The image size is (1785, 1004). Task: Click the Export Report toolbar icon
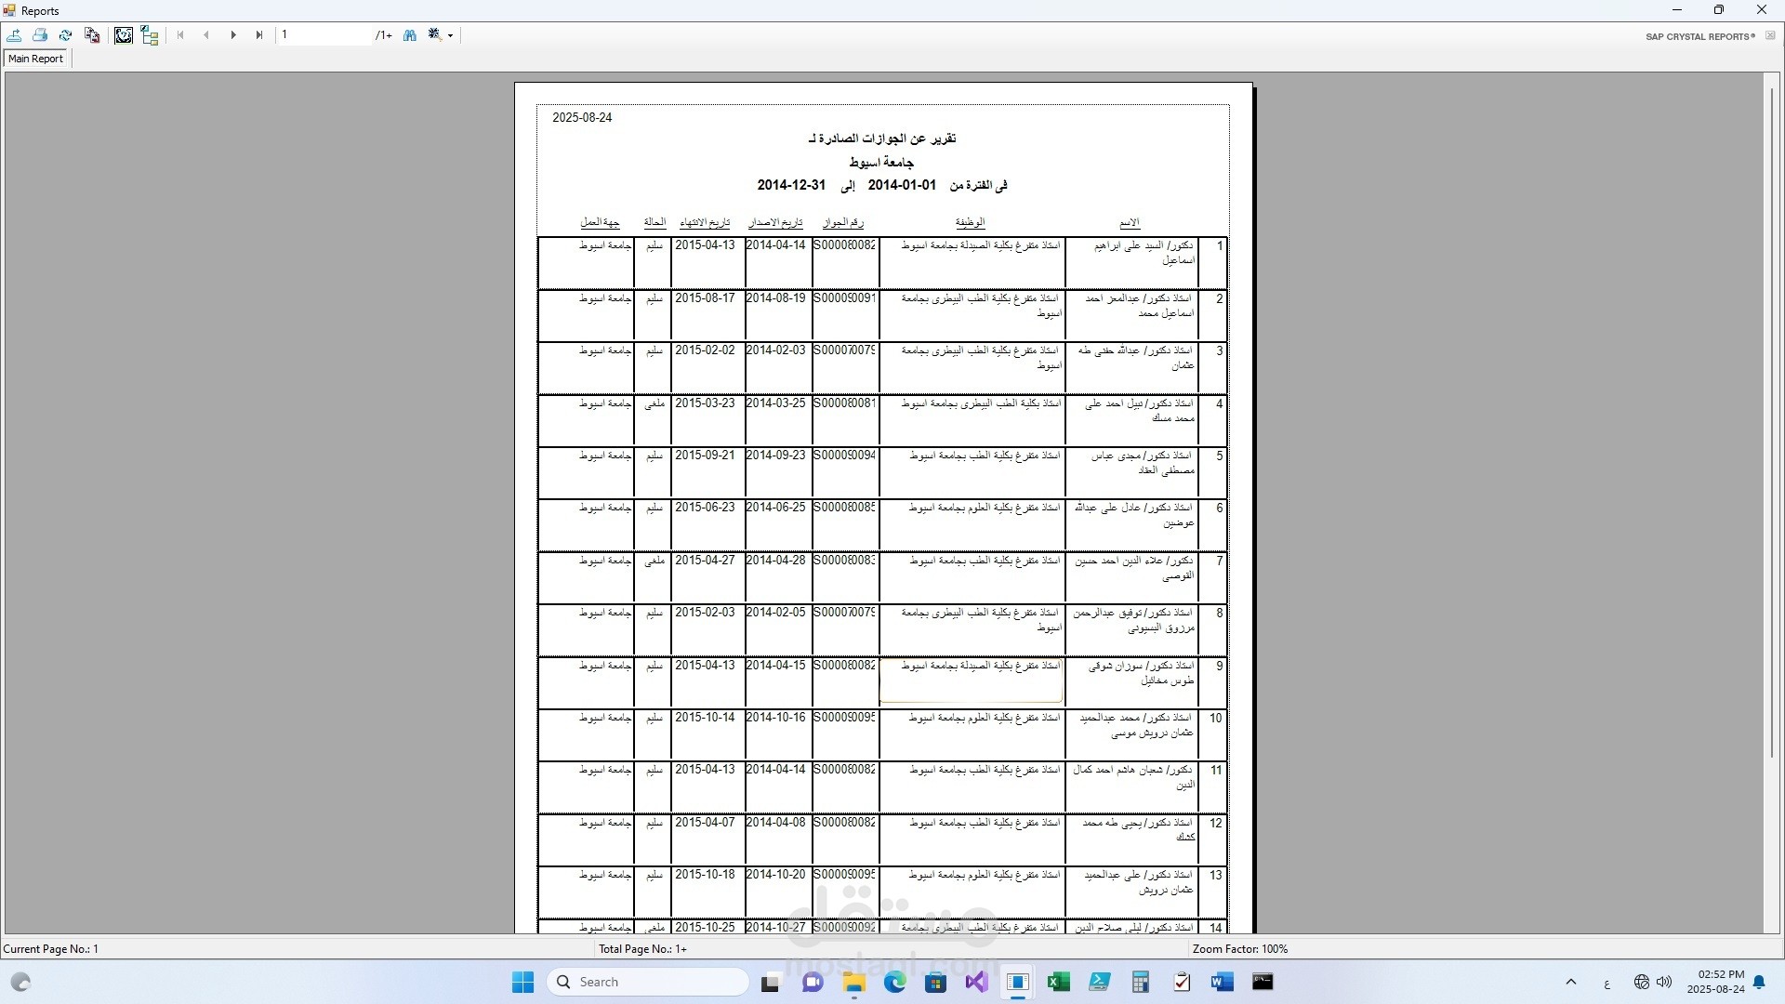click(x=15, y=35)
